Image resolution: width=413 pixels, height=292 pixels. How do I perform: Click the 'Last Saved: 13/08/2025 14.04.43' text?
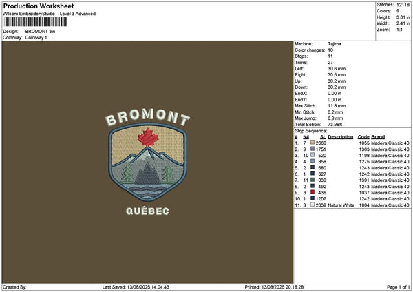tap(136, 287)
